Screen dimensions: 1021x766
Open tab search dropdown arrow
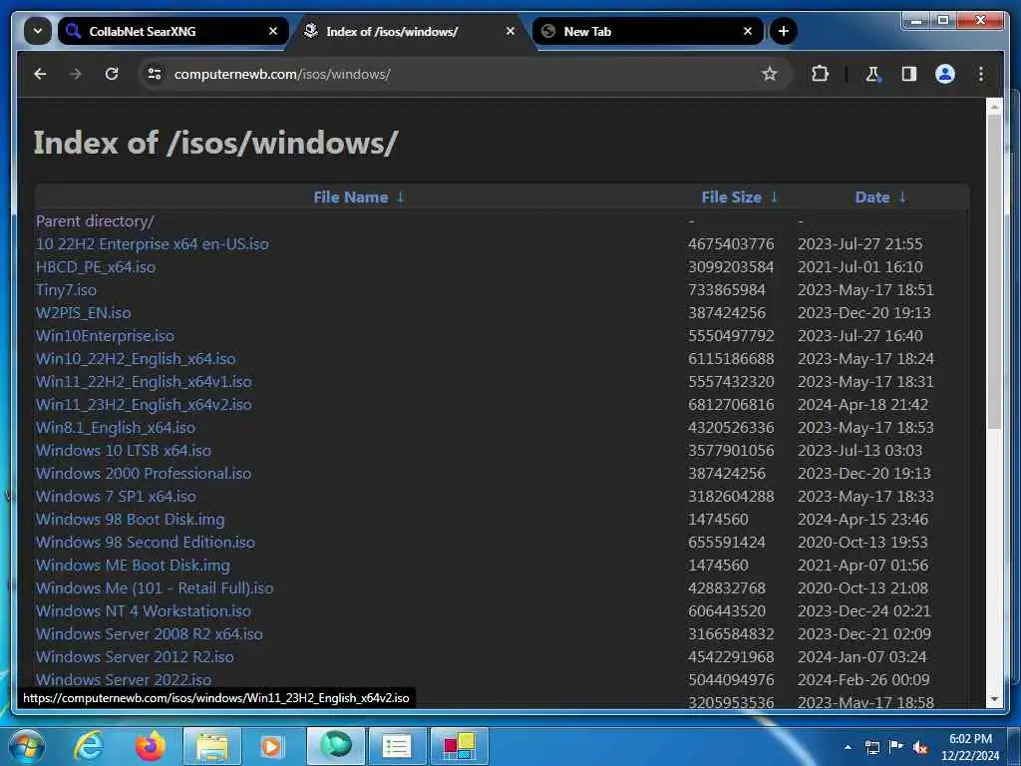[38, 31]
